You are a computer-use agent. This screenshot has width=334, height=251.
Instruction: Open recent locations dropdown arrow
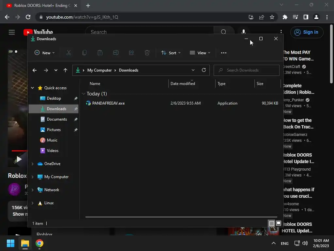(56, 70)
